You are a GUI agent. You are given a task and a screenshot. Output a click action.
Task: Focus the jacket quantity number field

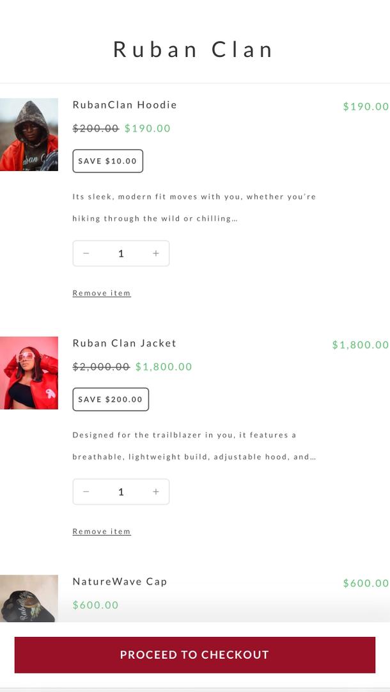(121, 491)
